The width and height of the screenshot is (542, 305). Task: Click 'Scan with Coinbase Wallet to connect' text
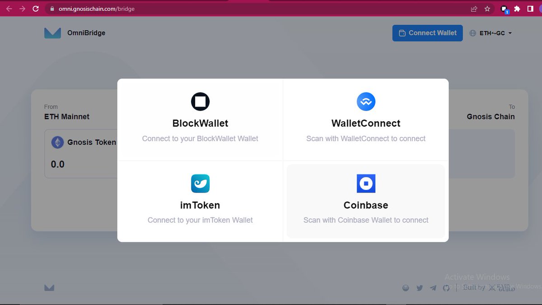pos(366,220)
